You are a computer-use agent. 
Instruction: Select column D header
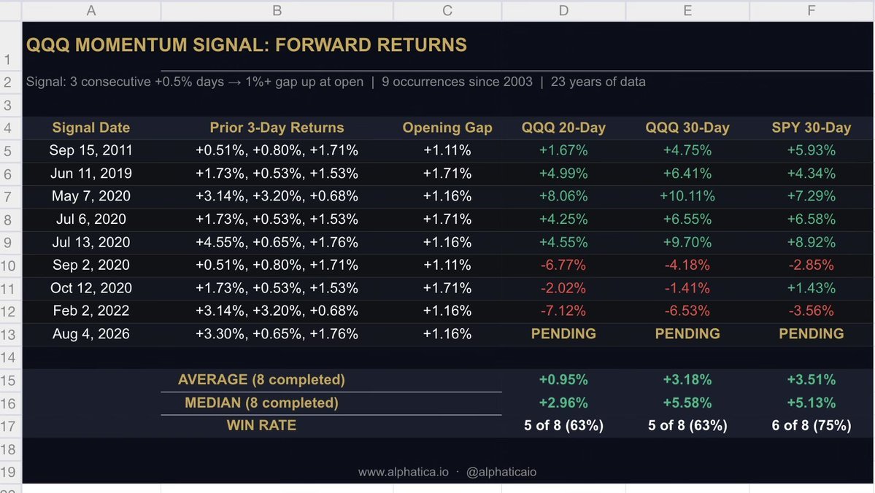(x=563, y=11)
